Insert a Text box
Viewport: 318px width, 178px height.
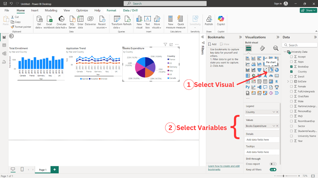coord(148,22)
